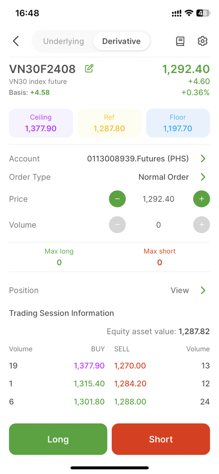Open the Order Type chevron
The image size is (219, 474).
(x=203, y=177)
